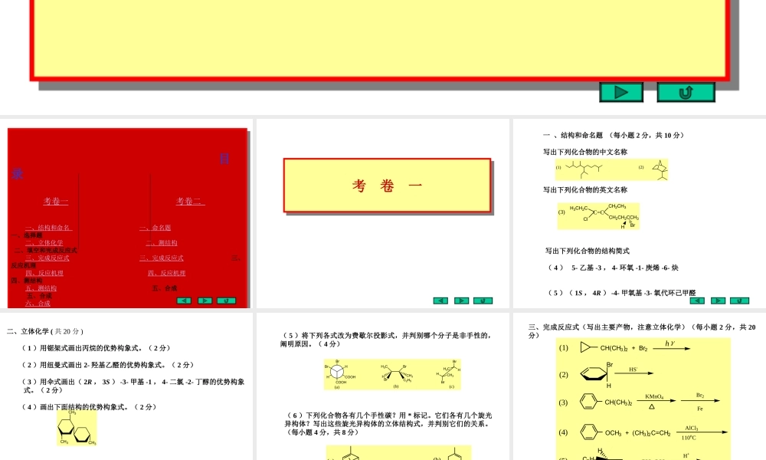
Task: Click the forward arrow on the 结构和命名 slide
Action: point(717,301)
